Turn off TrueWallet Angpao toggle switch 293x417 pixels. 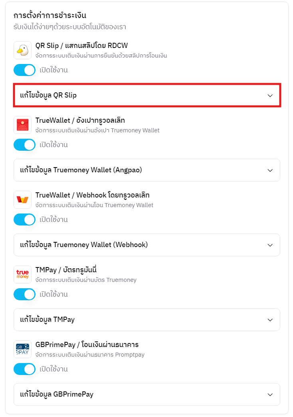(25, 145)
